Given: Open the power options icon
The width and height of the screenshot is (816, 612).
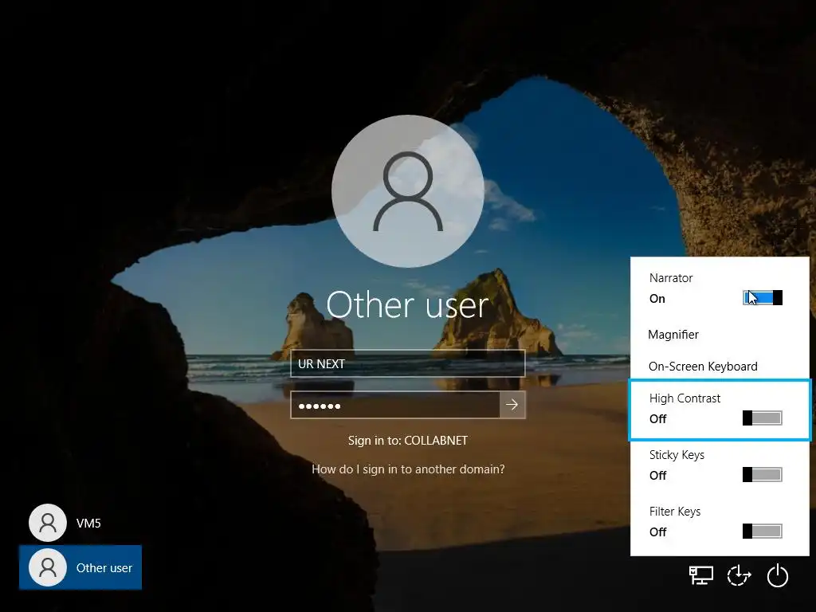Looking at the screenshot, I should [x=778, y=575].
